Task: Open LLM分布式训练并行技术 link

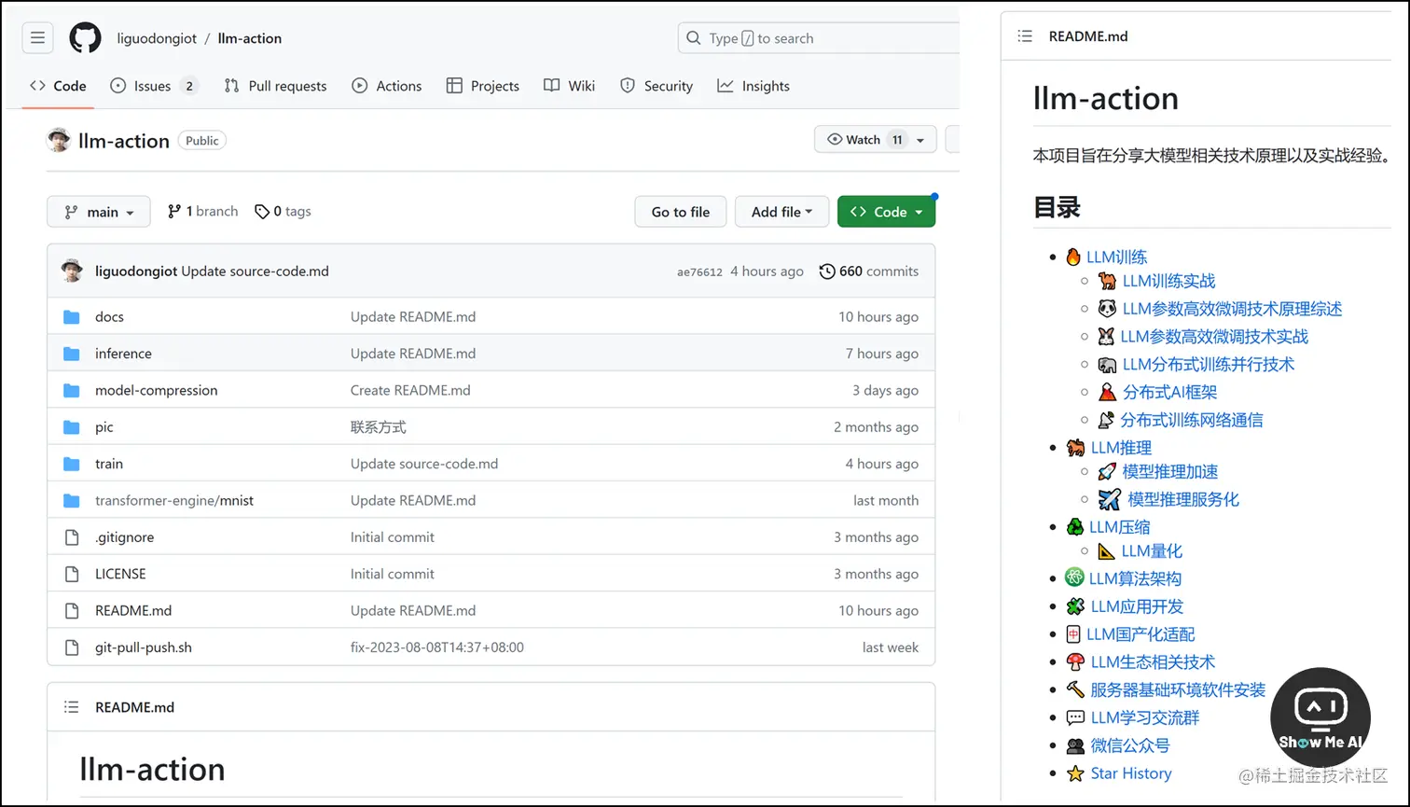Action: 1209,365
